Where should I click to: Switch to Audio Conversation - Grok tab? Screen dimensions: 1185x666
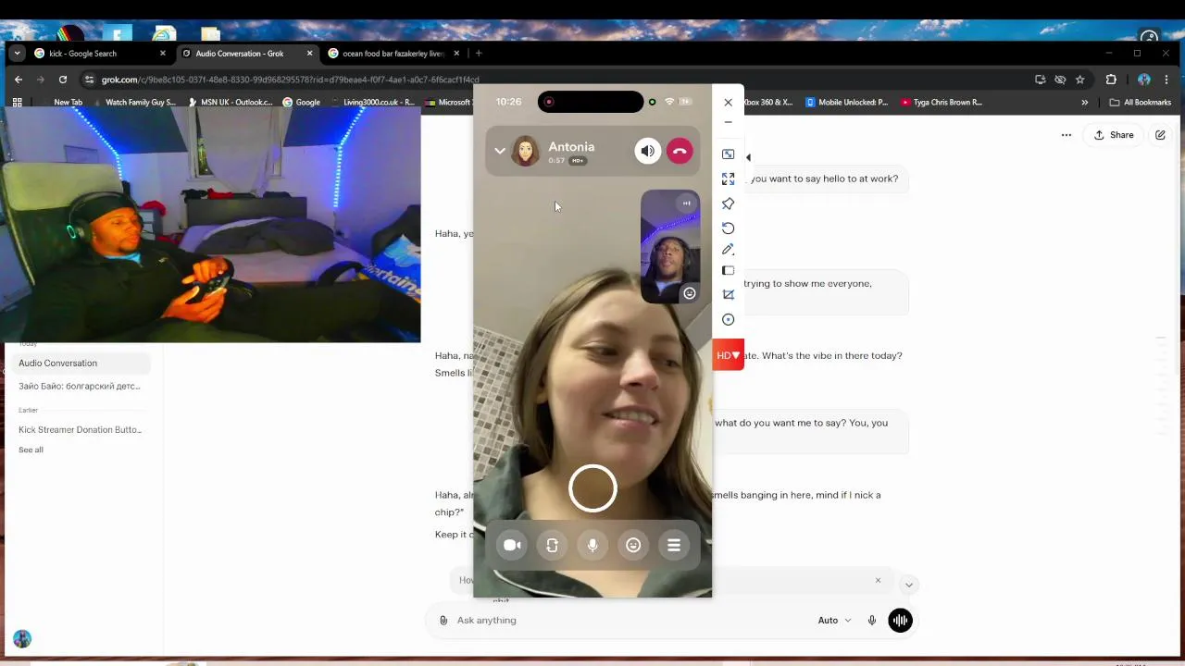(247, 54)
